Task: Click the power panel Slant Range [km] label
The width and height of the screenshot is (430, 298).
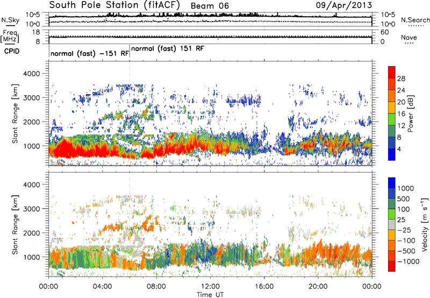Action: click(15, 113)
